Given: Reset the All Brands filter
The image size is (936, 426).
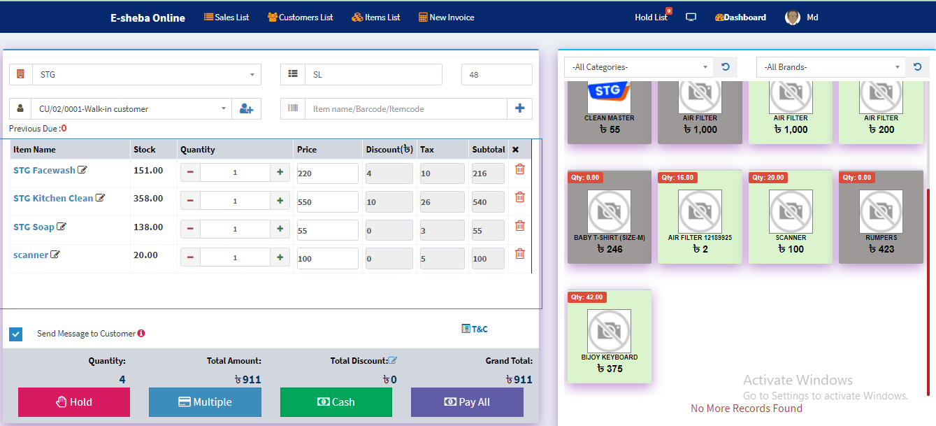Looking at the screenshot, I should pos(917,67).
